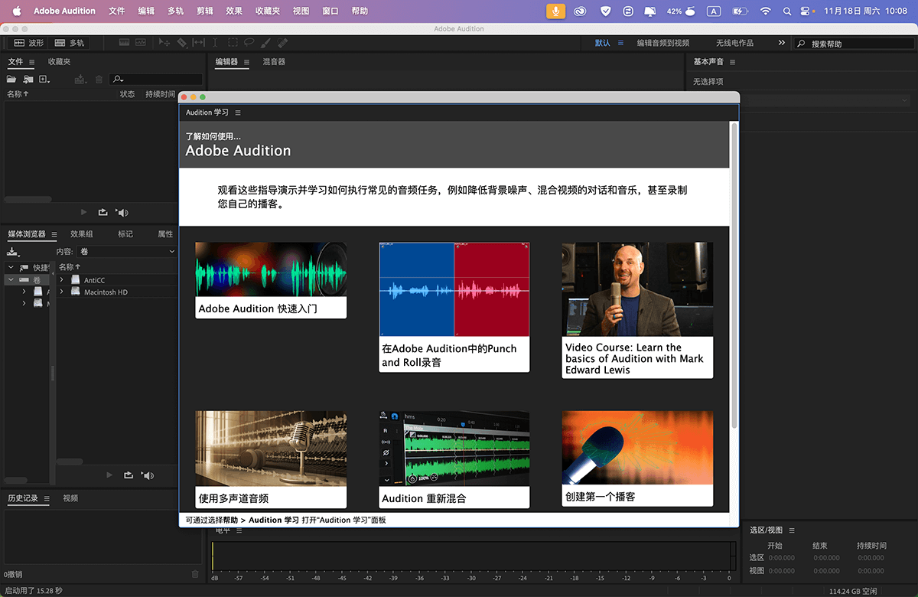Switch to the 标记 tab
This screenshot has width=918, height=597.
pos(125,234)
